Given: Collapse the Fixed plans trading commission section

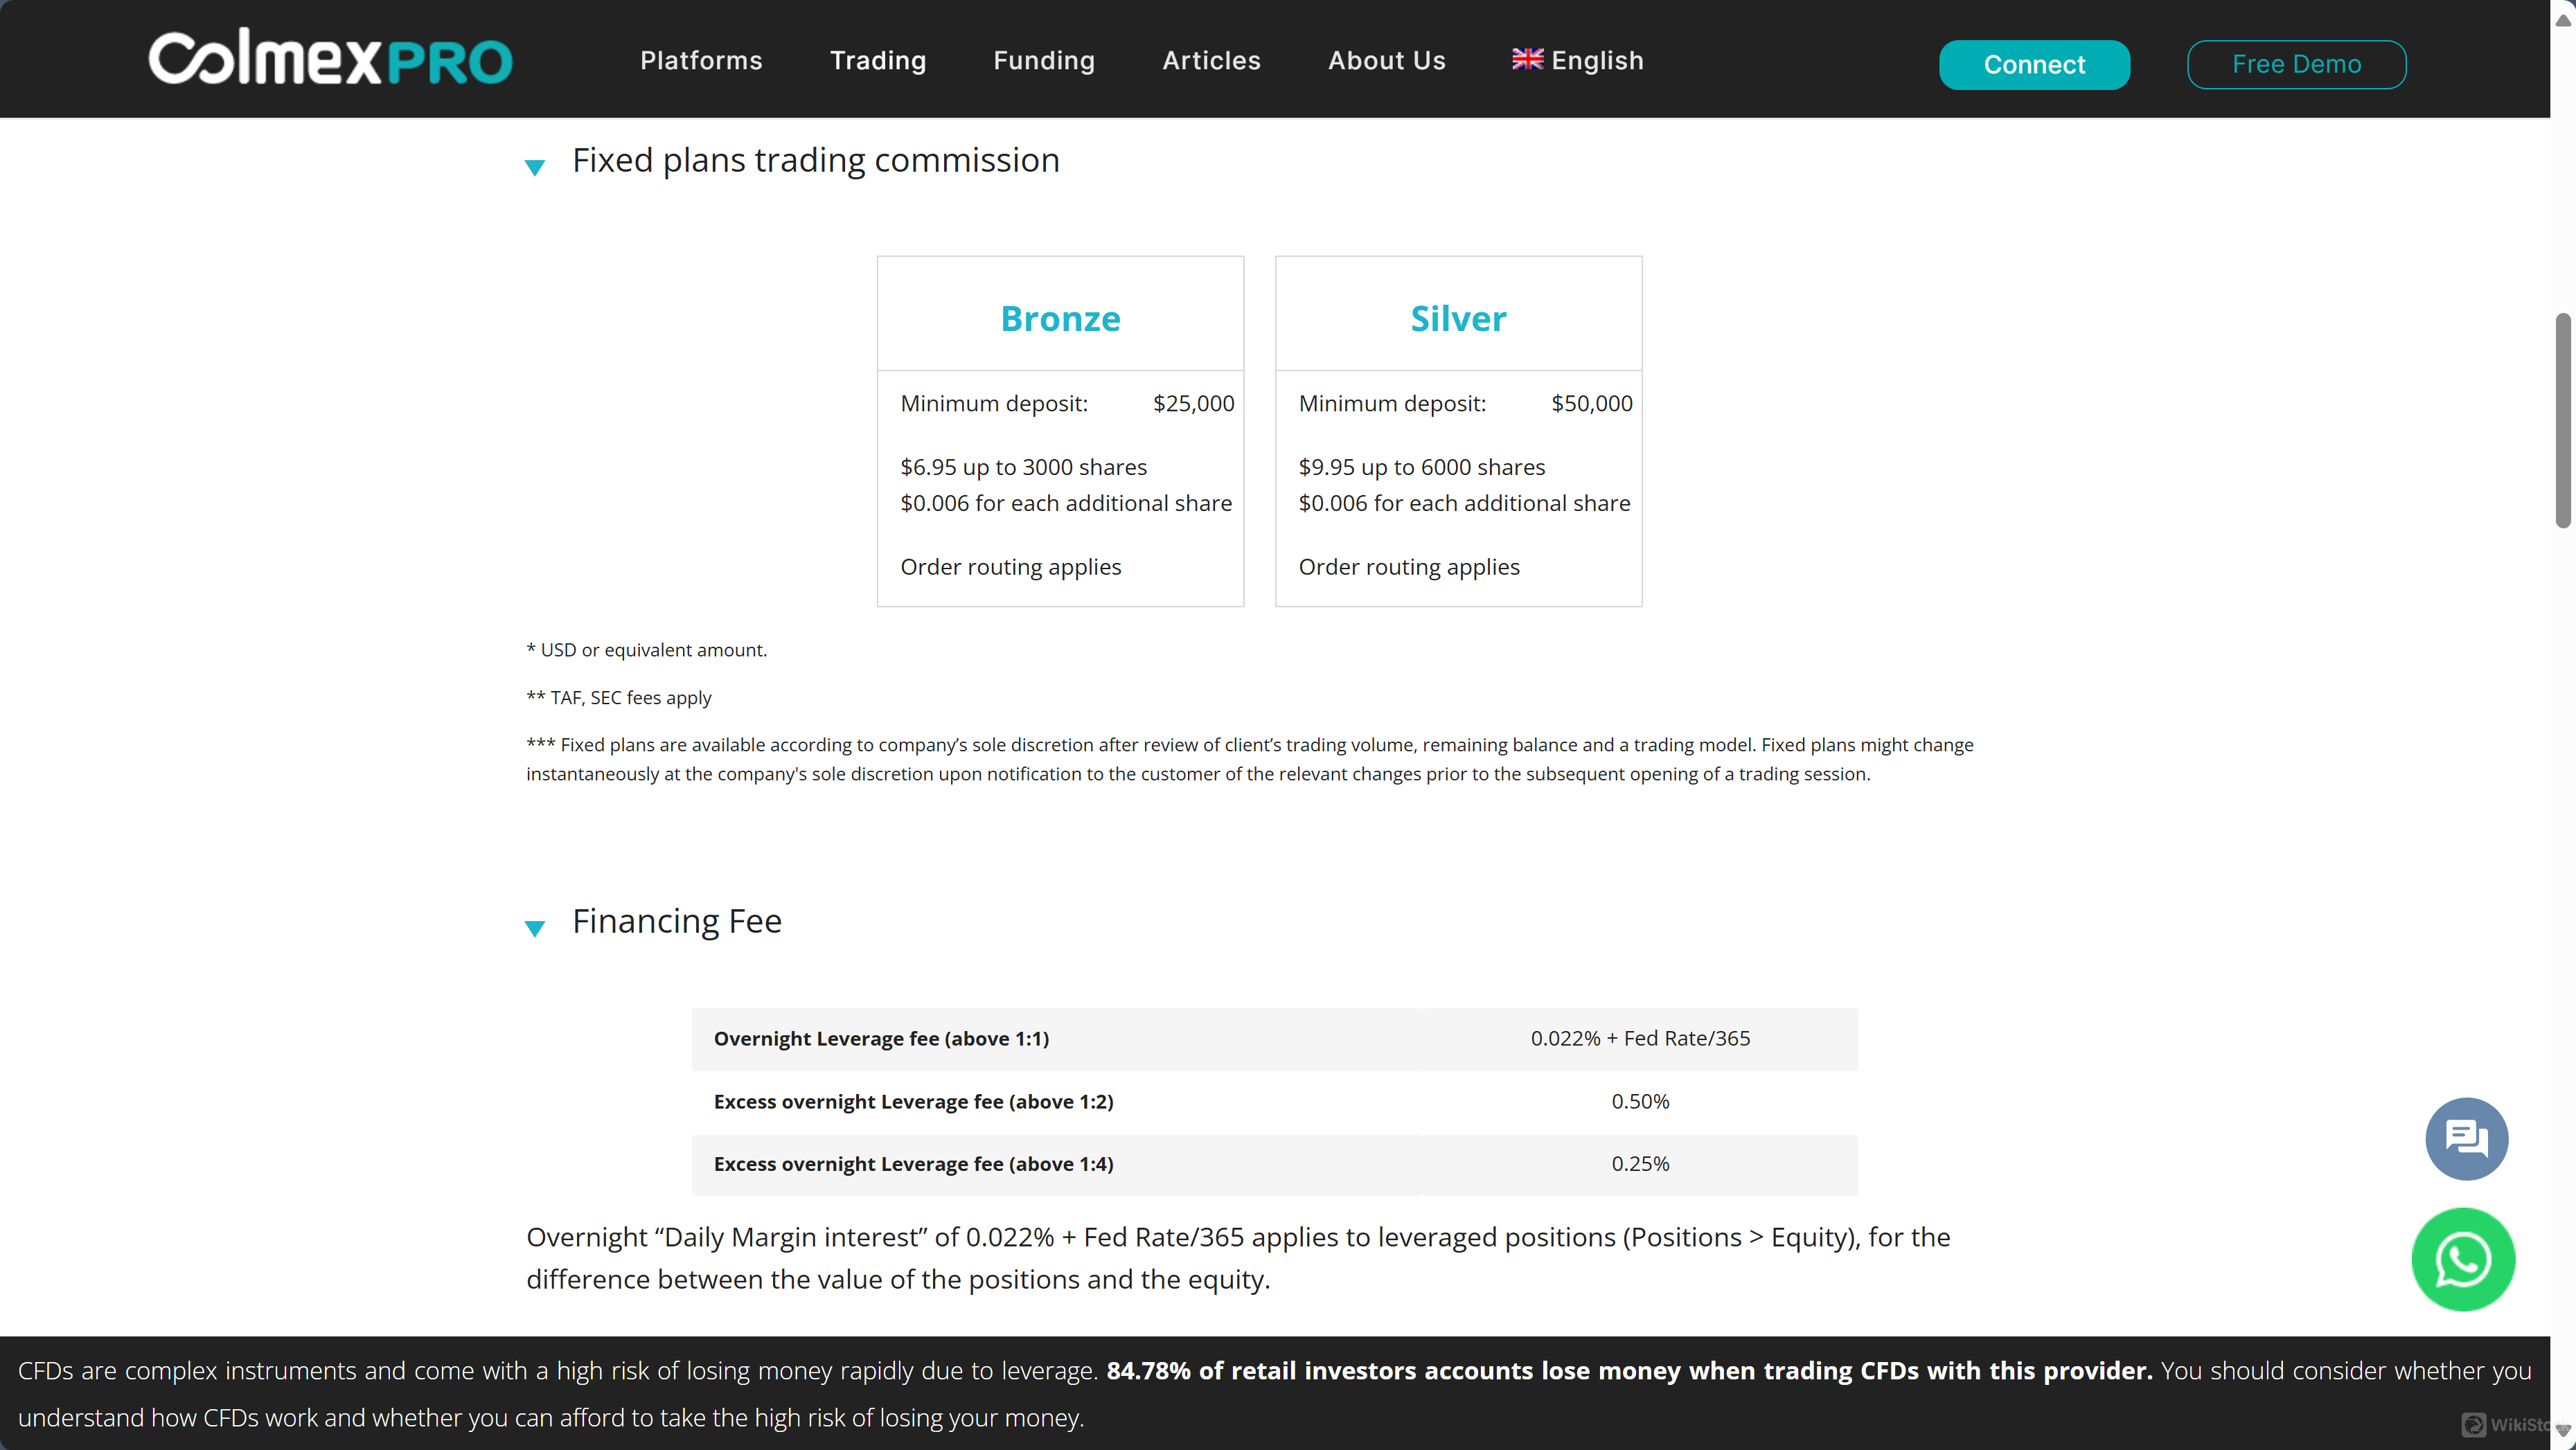Looking at the screenshot, I should [535, 167].
